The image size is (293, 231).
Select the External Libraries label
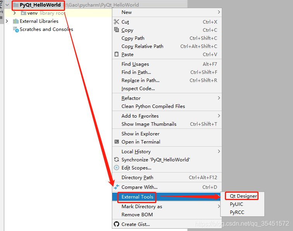click(39, 21)
